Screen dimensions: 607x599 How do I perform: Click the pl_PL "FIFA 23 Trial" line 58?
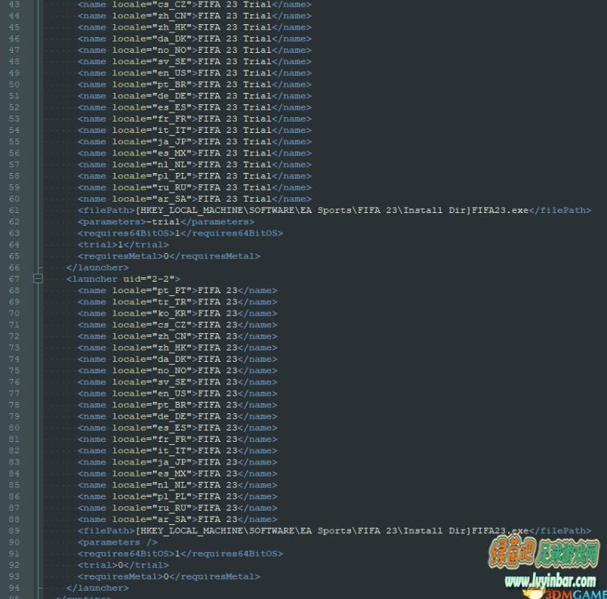point(195,176)
